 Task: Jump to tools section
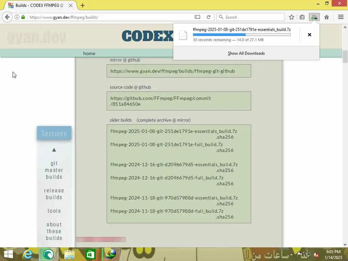pyautogui.click(x=54, y=211)
